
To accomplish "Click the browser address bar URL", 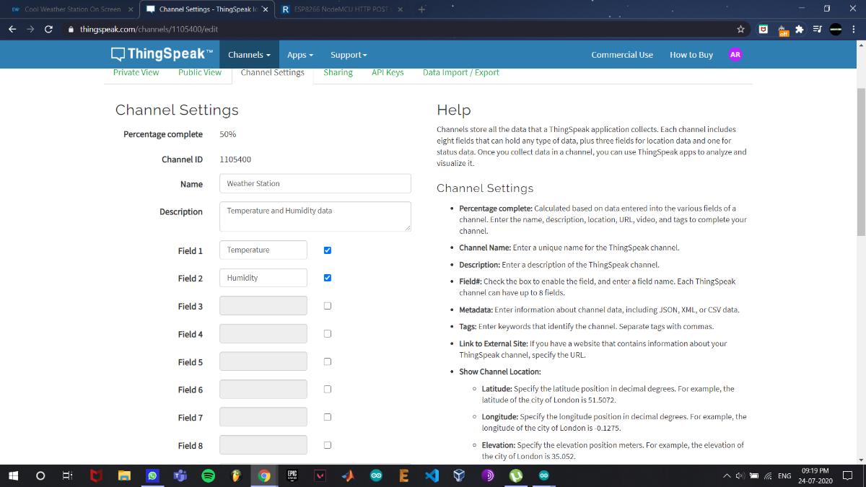I will point(149,30).
